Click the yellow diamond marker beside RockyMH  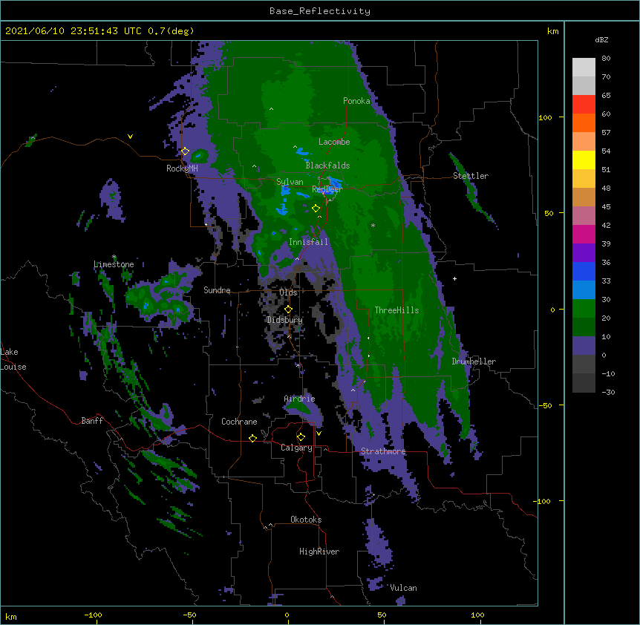(186, 151)
